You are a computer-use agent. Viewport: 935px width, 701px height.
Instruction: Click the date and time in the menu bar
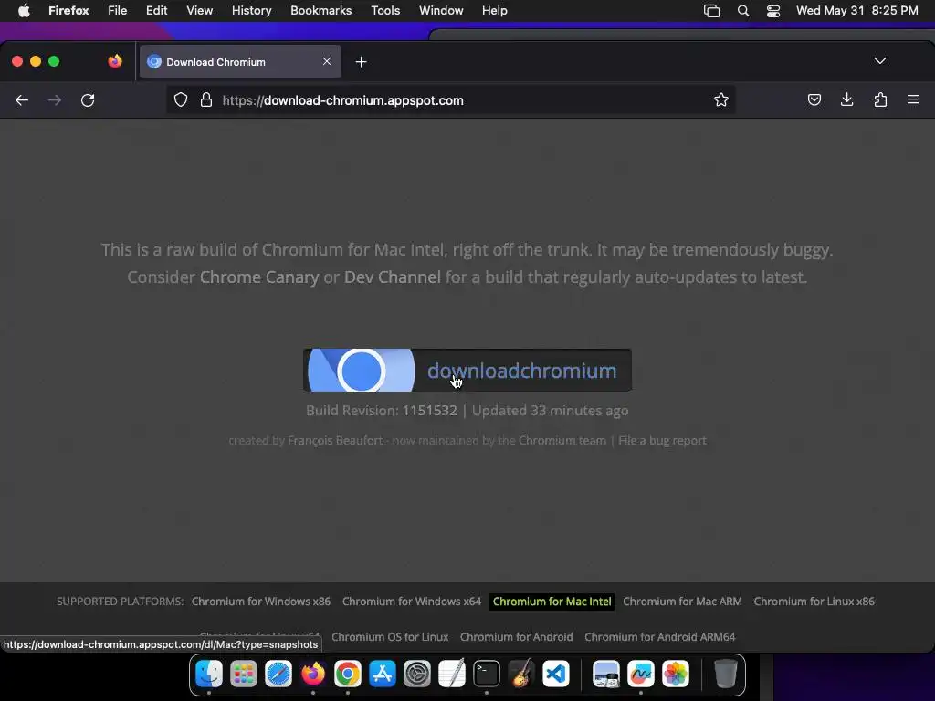tap(856, 11)
